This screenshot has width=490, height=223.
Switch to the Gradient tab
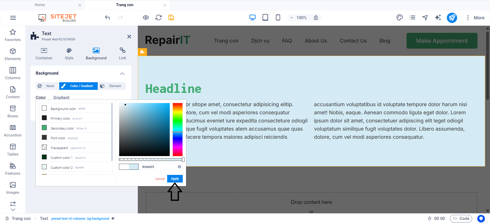61,97
